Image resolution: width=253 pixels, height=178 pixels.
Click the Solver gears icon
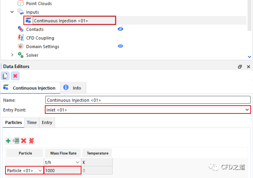[21, 55]
